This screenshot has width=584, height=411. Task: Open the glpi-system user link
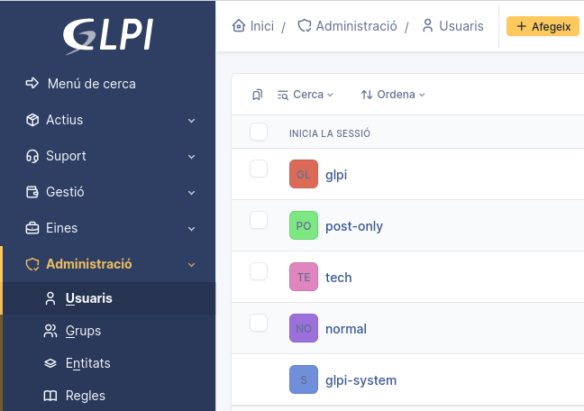click(360, 380)
